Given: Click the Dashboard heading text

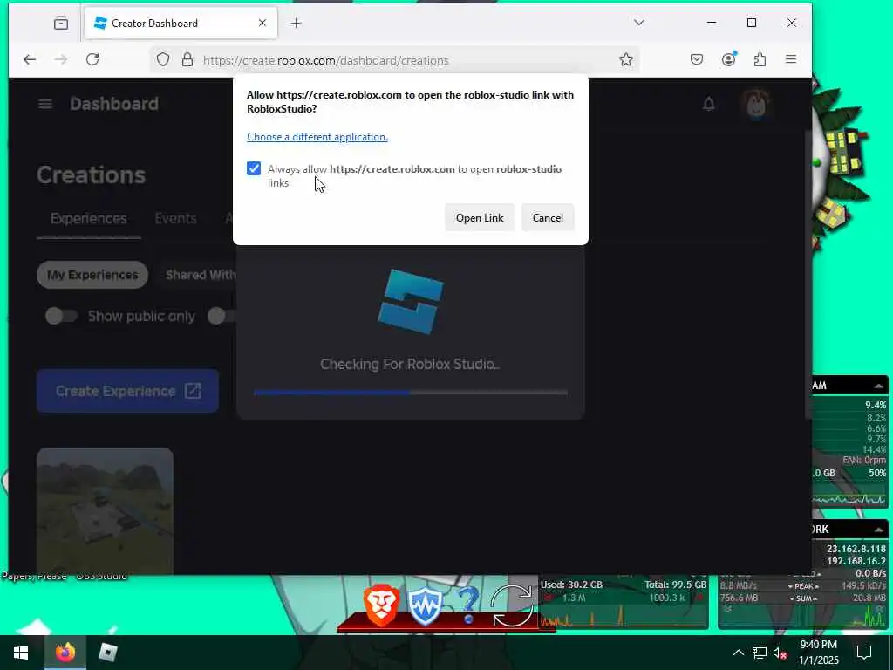Looking at the screenshot, I should (114, 104).
